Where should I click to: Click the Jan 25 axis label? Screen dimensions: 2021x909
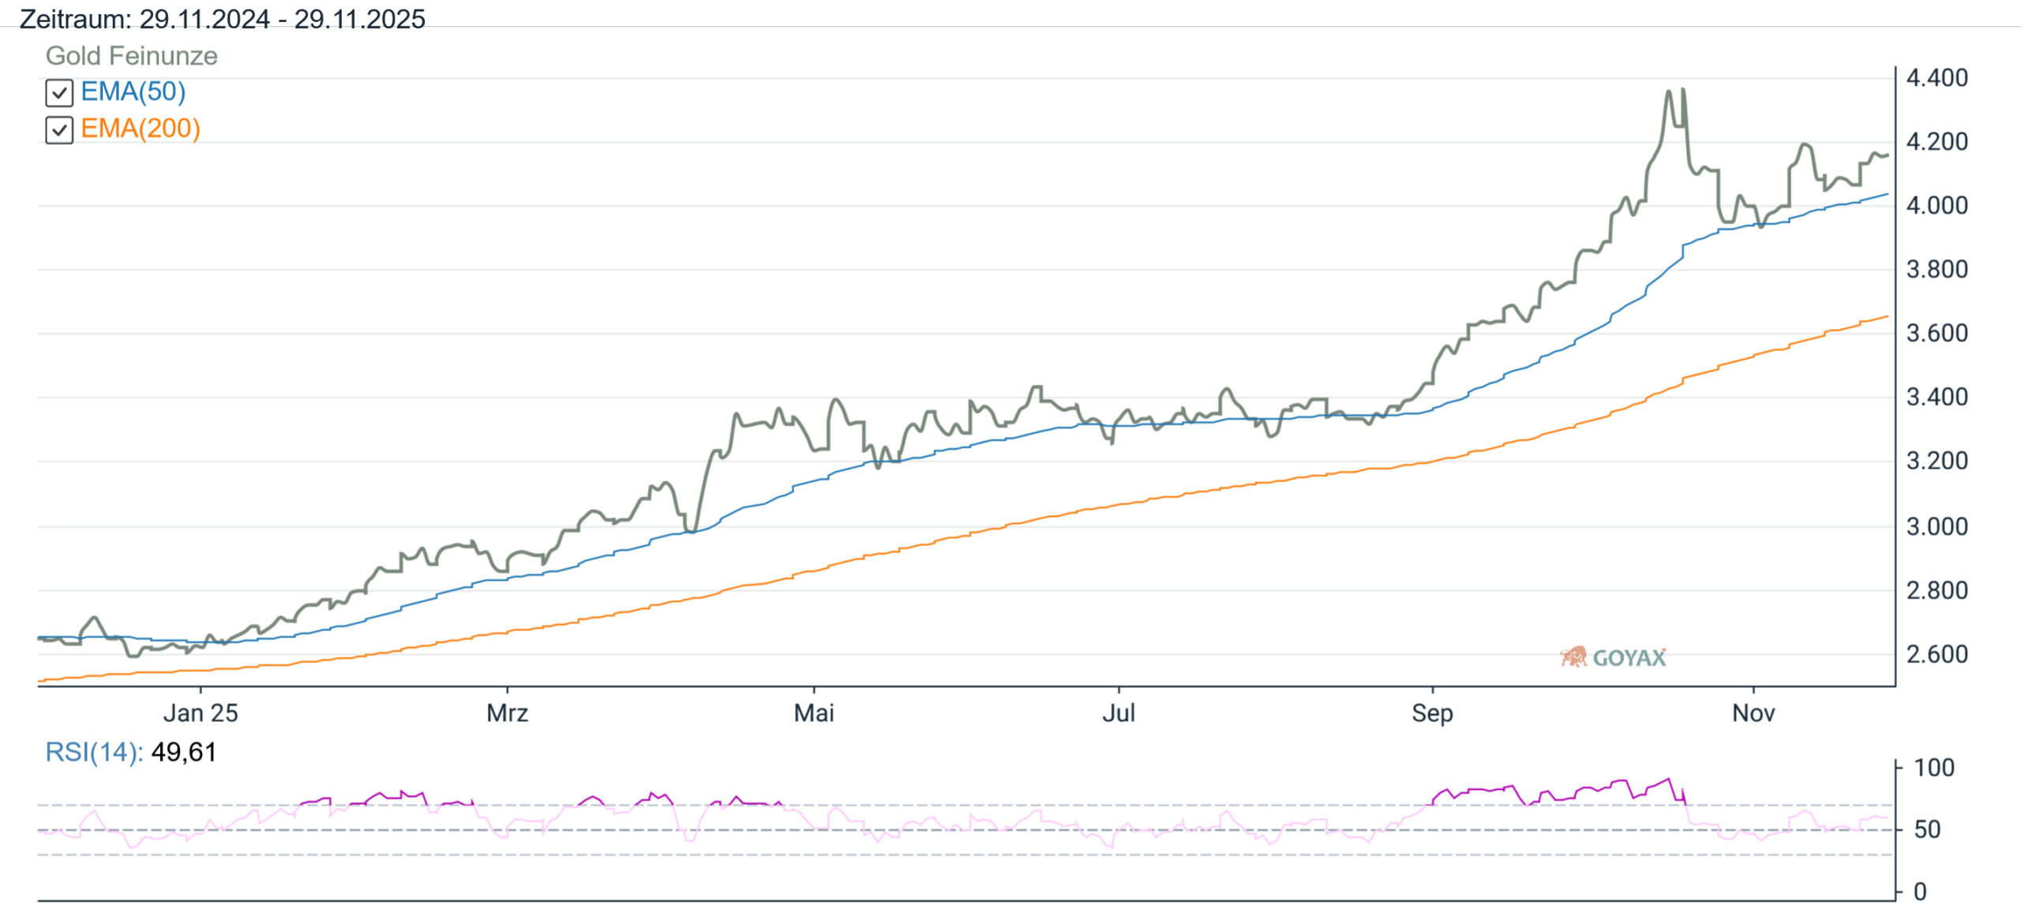pyautogui.click(x=201, y=713)
